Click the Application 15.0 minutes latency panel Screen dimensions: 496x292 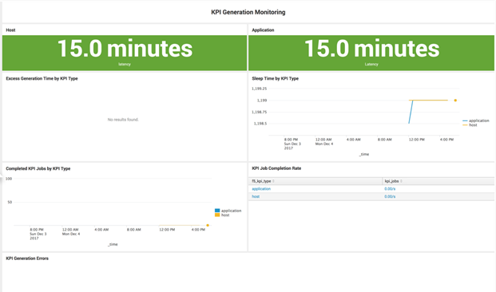click(x=371, y=53)
